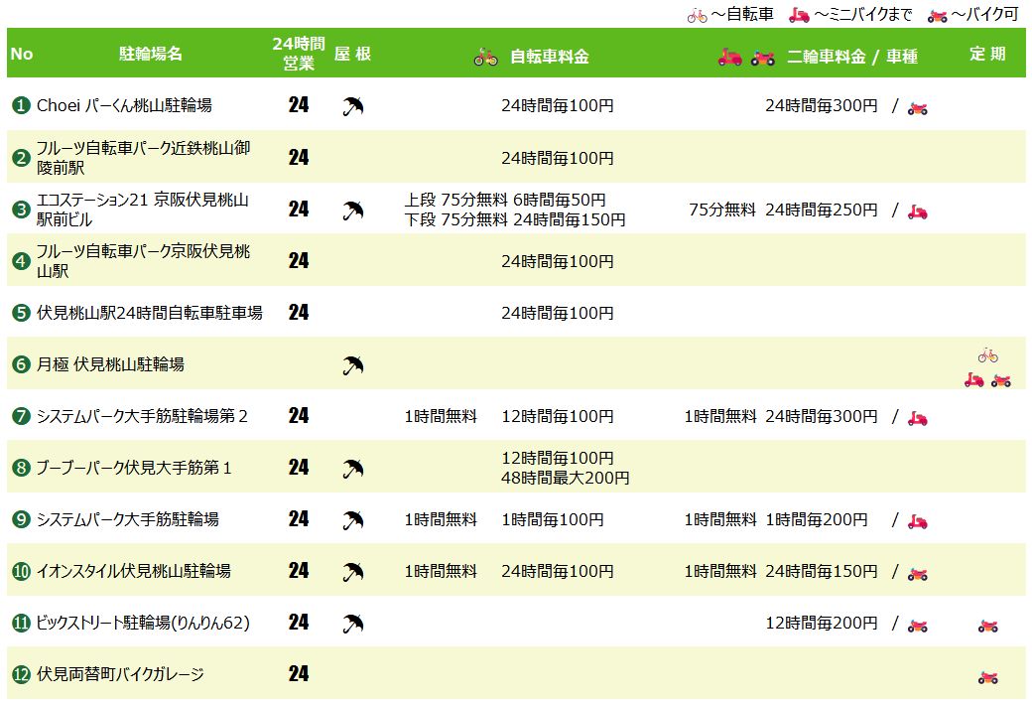The image size is (1032, 704).
Task: Click the scooter icon beside システムパーク大手筋駐輪場第2 fee
Action: pyautogui.click(x=917, y=417)
